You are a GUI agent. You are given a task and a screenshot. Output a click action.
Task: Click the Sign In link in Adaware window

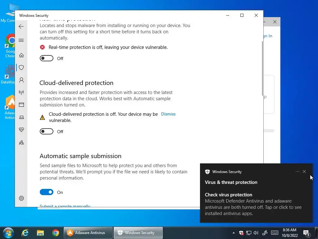268,36
